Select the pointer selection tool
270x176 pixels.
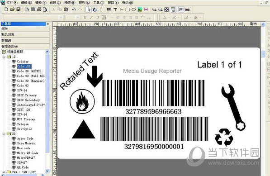(89, 10)
